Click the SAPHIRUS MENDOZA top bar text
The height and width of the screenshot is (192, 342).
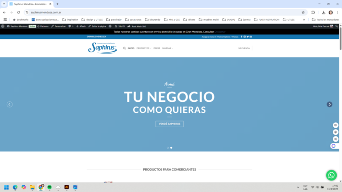96,37
